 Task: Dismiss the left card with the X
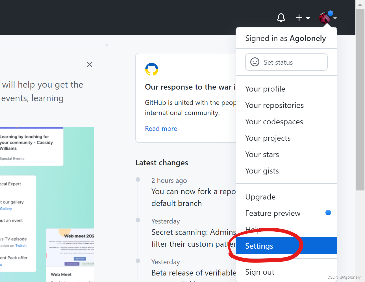click(90, 64)
